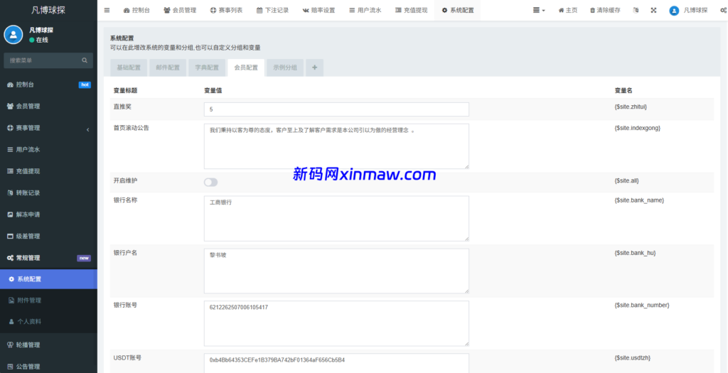Image resolution: width=728 pixels, height=373 pixels.
Task: Click the {$site.usdtzh} variable name
Action: point(632,358)
